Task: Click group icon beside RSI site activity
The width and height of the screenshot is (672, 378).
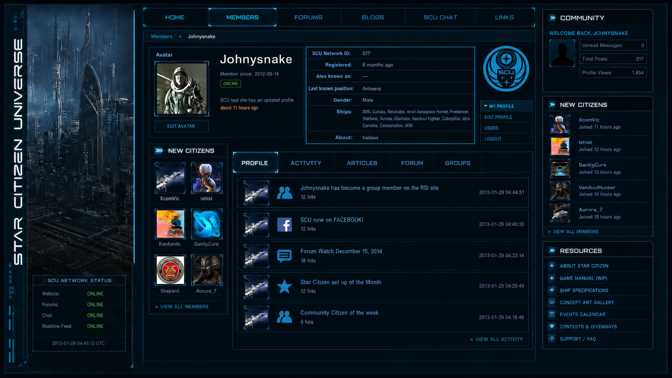Action: pos(284,193)
